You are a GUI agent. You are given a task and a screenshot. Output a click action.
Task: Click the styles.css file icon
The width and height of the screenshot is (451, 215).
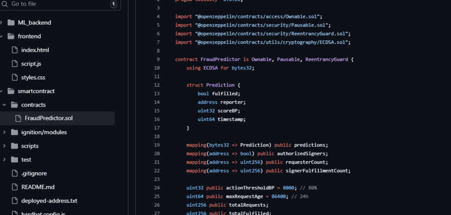click(x=14, y=78)
